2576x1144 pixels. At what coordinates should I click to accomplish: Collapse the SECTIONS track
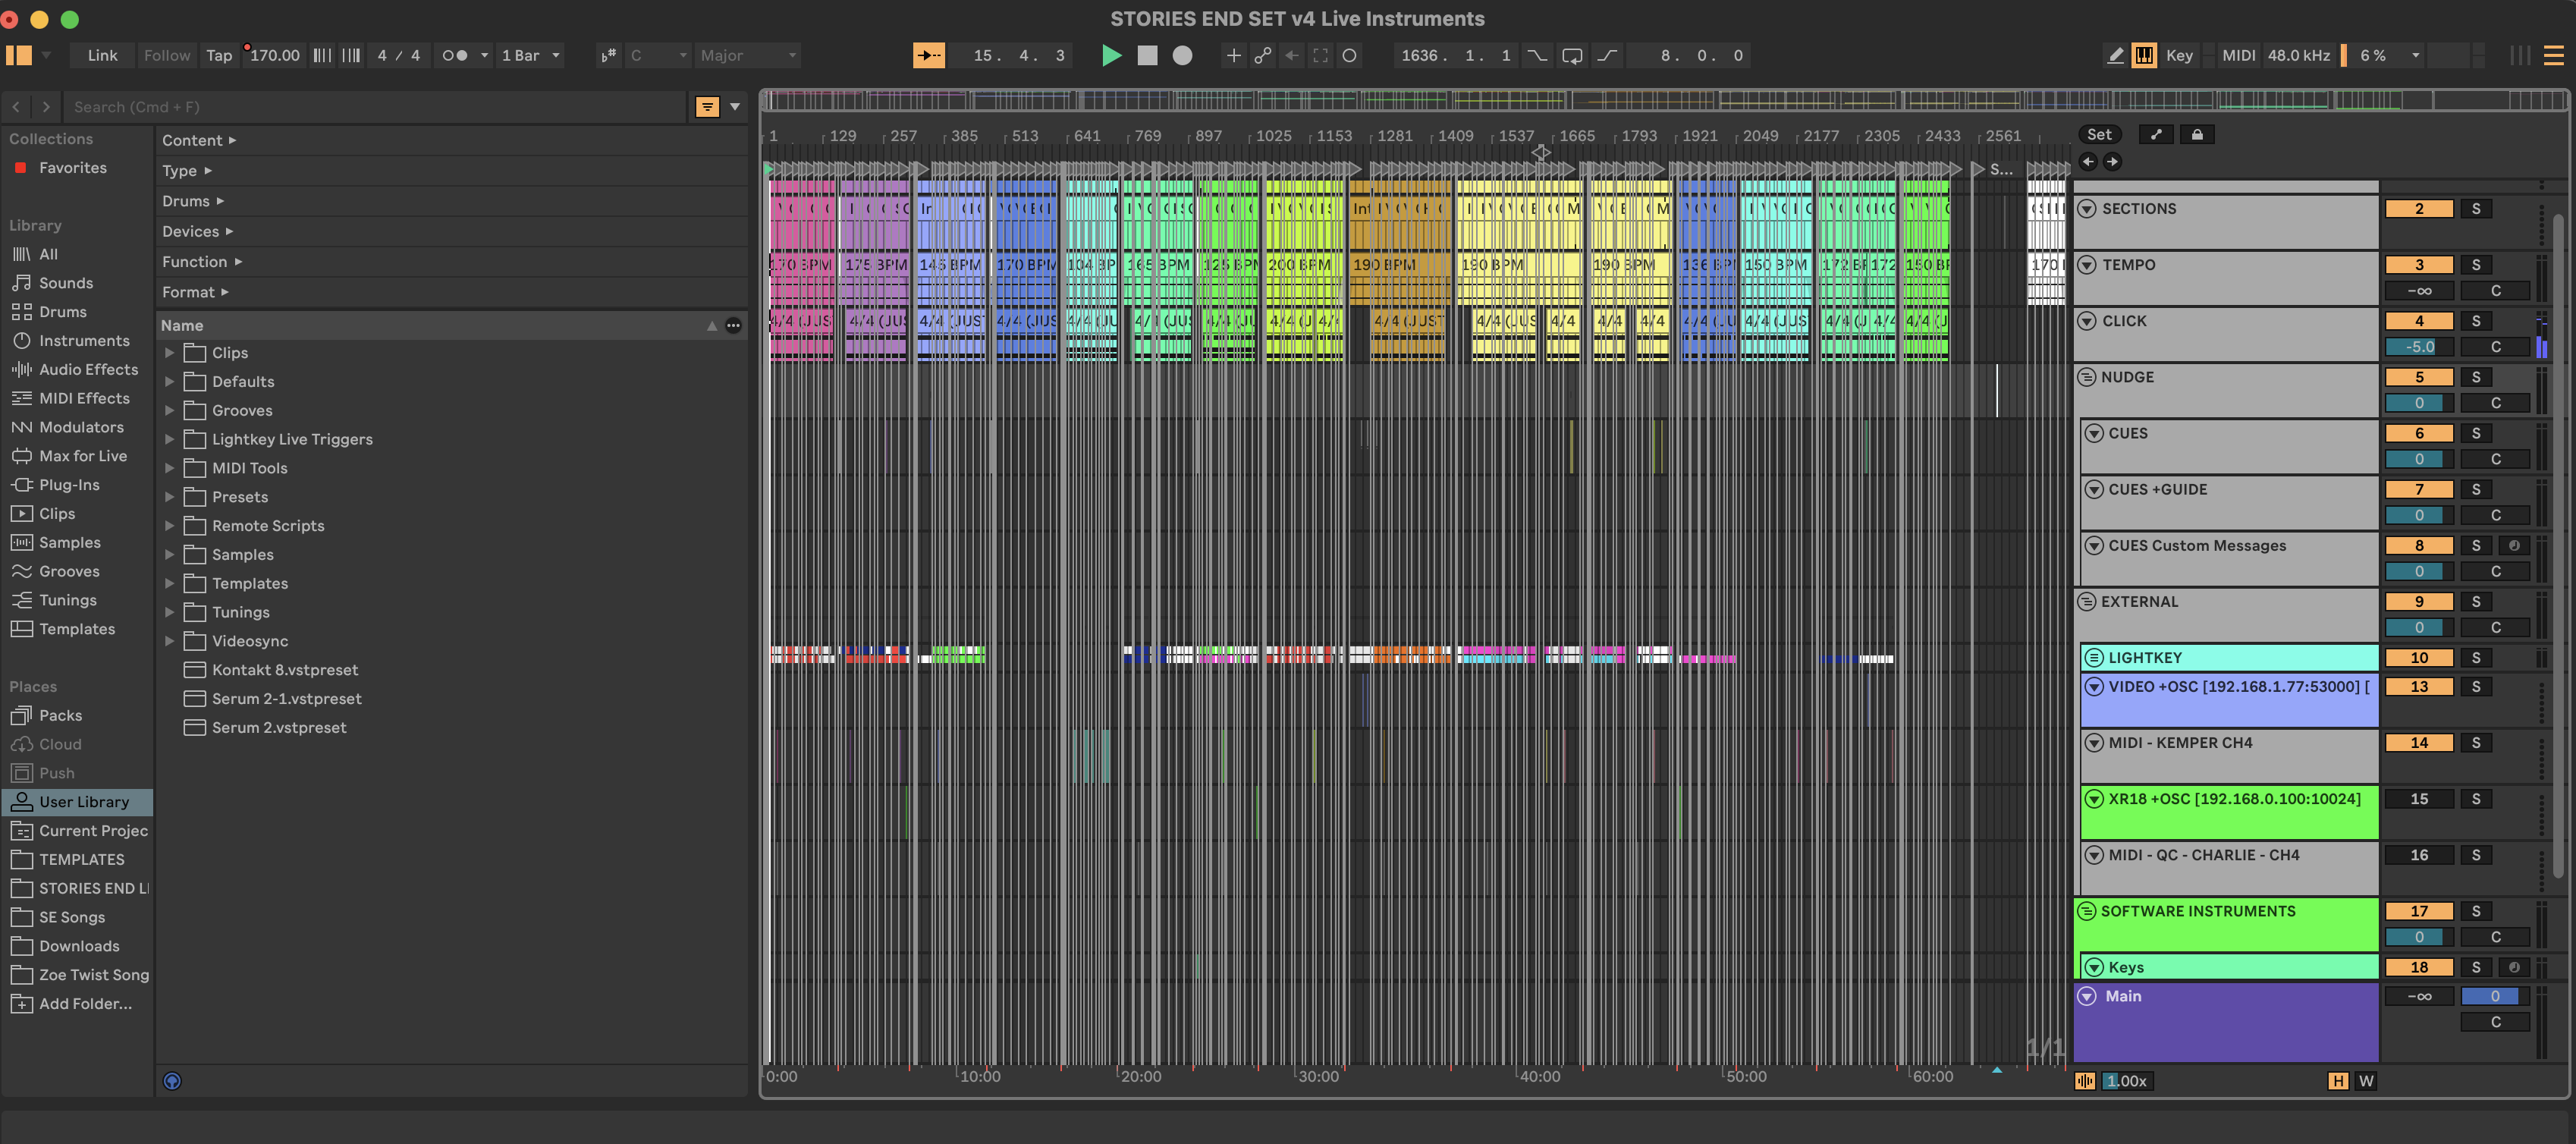[2087, 209]
